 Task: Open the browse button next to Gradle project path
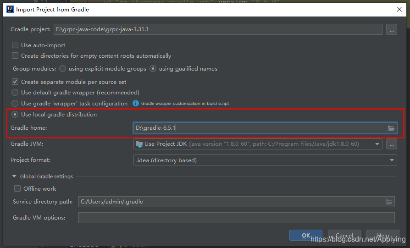click(x=392, y=29)
